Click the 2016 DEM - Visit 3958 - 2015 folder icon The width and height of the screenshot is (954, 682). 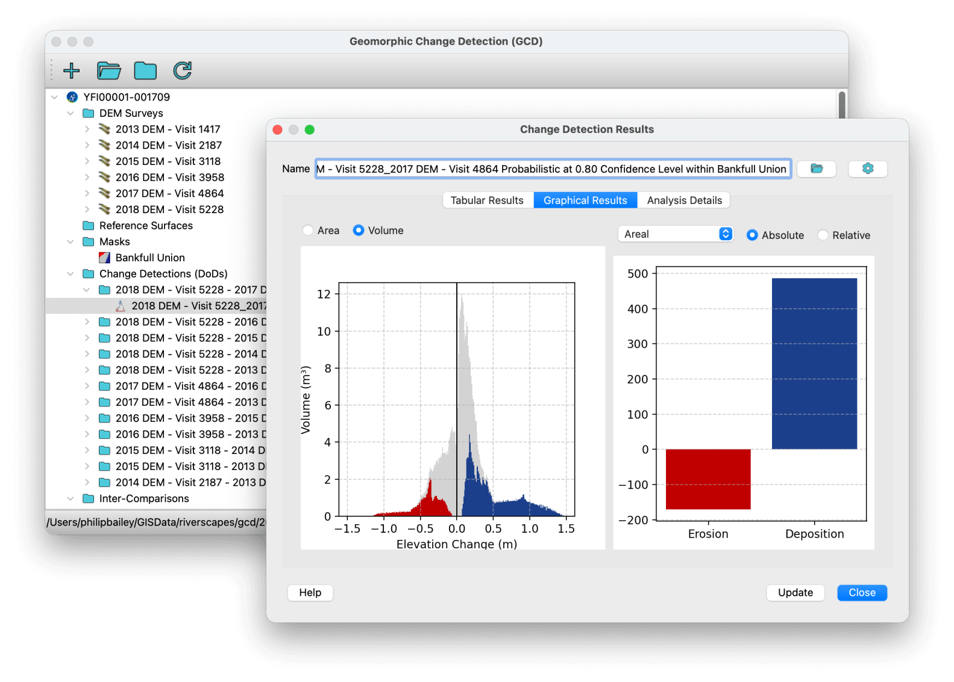tap(104, 418)
